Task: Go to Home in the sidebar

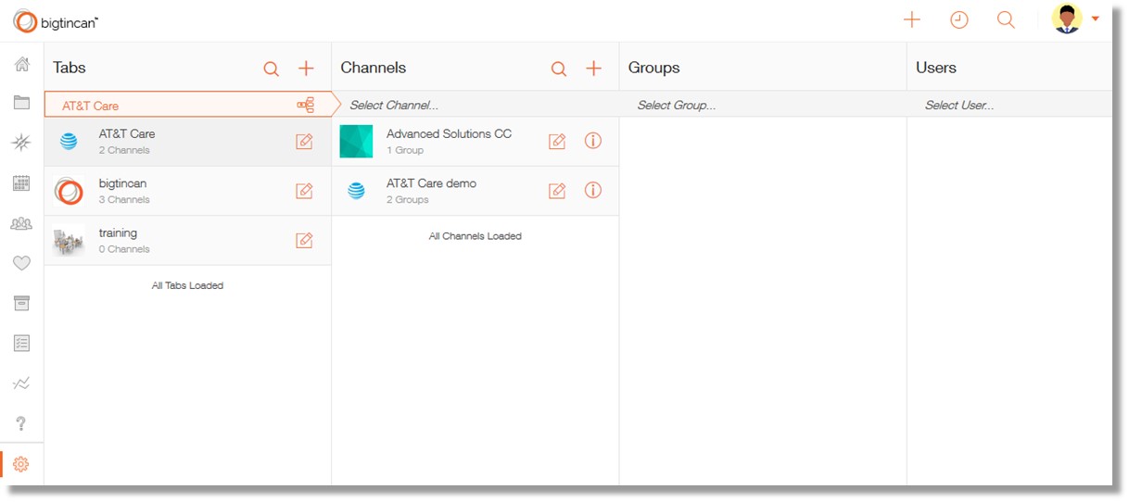Action: pyautogui.click(x=21, y=64)
